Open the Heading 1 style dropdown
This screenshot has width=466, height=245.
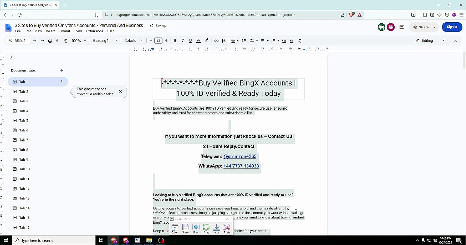[x=105, y=41]
